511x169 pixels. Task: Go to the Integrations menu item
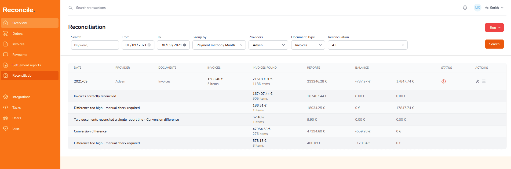pyautogui.click(x=30, y=97)
